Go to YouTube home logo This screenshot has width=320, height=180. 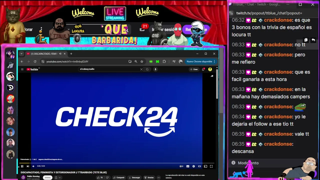[32, 69]
